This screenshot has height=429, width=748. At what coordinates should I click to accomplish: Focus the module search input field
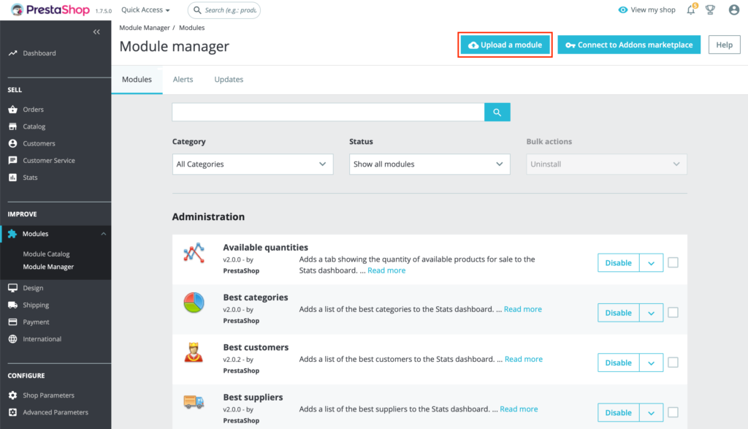328,112
